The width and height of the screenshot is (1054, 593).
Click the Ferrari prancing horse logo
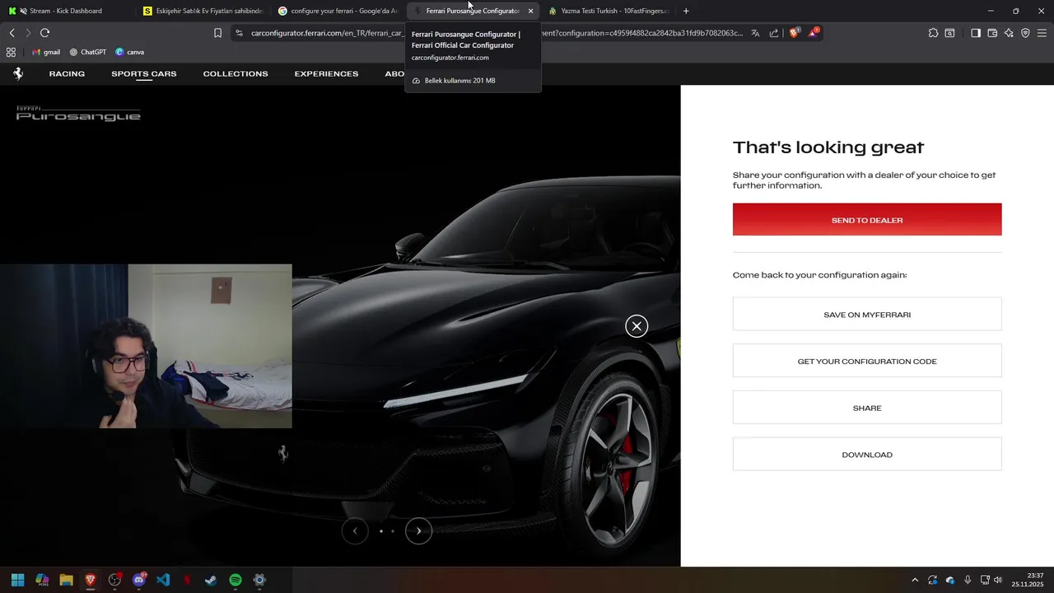18,73
